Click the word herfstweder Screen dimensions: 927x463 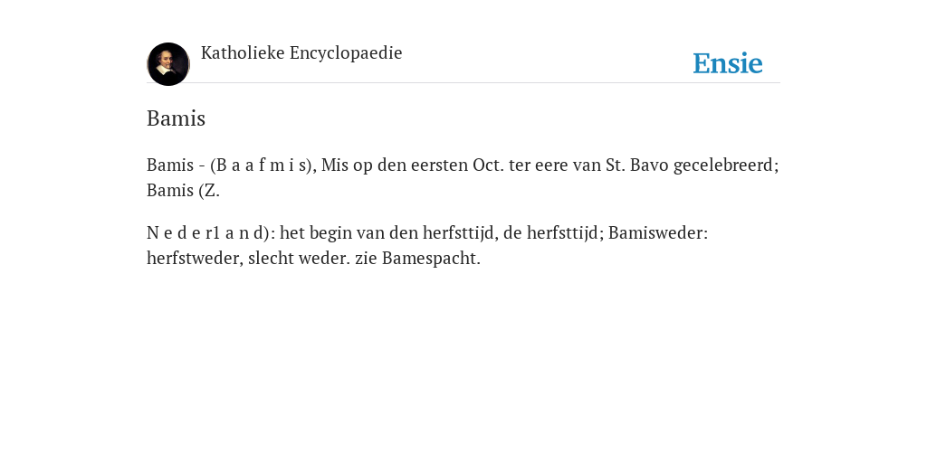point(196,259)
